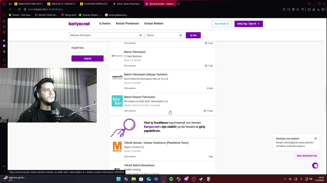The image size is (327, 183).
Task: Open the Twitch icon in the Opera sidebar
Action: tap(4, 46)
